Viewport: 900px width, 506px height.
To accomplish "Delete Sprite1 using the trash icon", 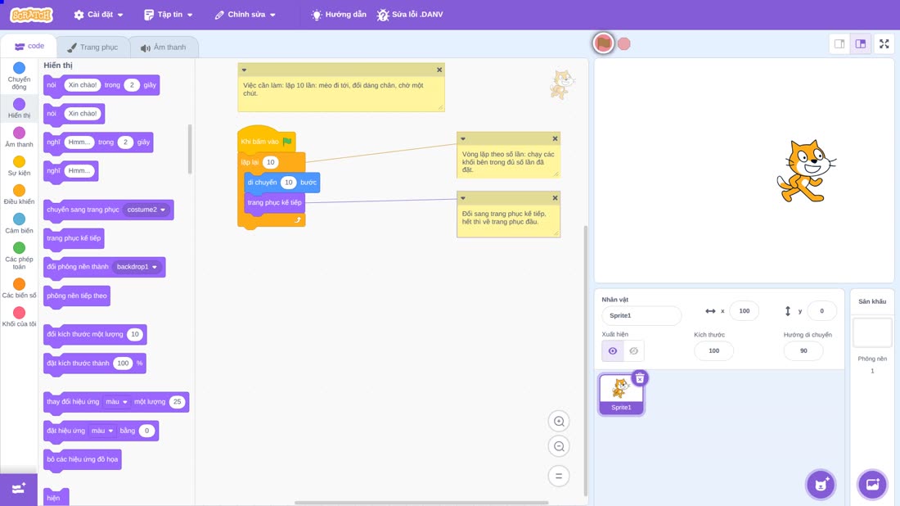I will [x=640, y=378].
